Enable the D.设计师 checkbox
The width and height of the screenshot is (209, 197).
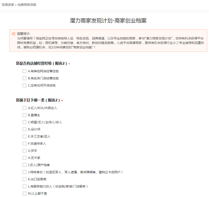click(x=25, y=129)
